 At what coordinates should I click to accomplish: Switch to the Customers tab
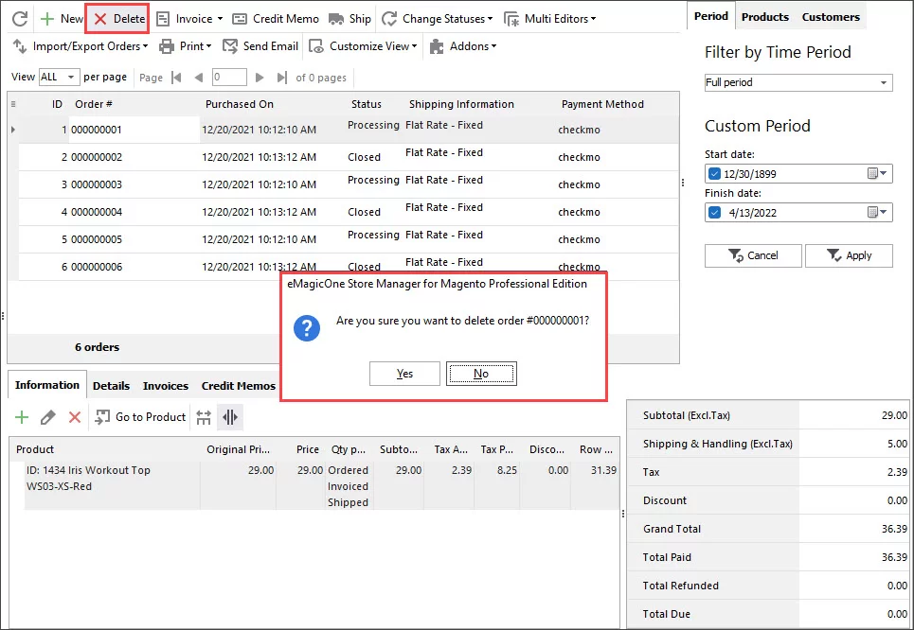tap(831, 17)
